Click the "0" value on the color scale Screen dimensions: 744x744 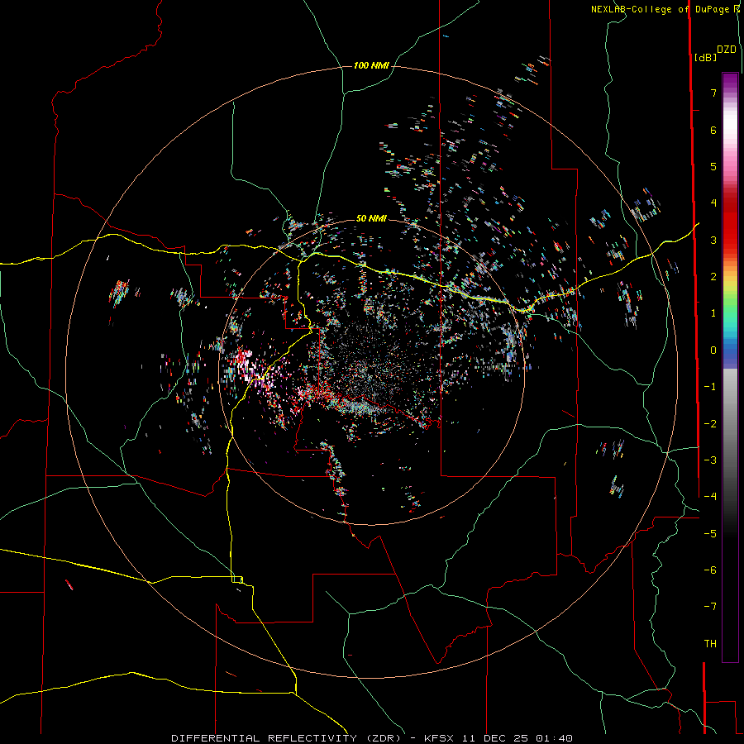(x=713, y=351)
